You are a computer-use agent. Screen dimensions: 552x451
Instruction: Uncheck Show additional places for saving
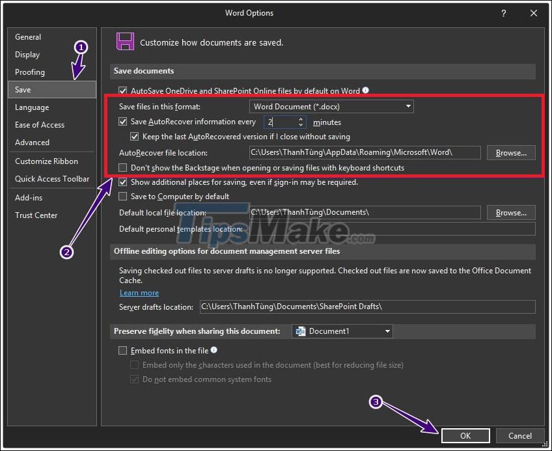(122, 182)
